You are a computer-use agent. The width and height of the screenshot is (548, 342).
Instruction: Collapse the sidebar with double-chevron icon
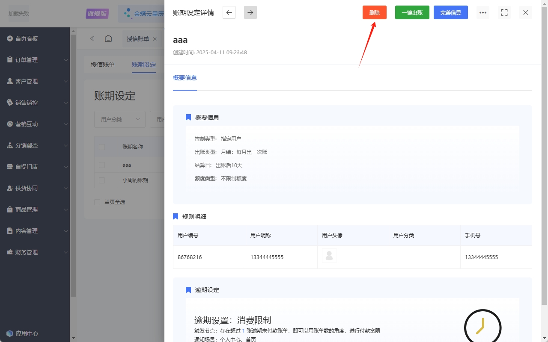click(x=92, y=38)
